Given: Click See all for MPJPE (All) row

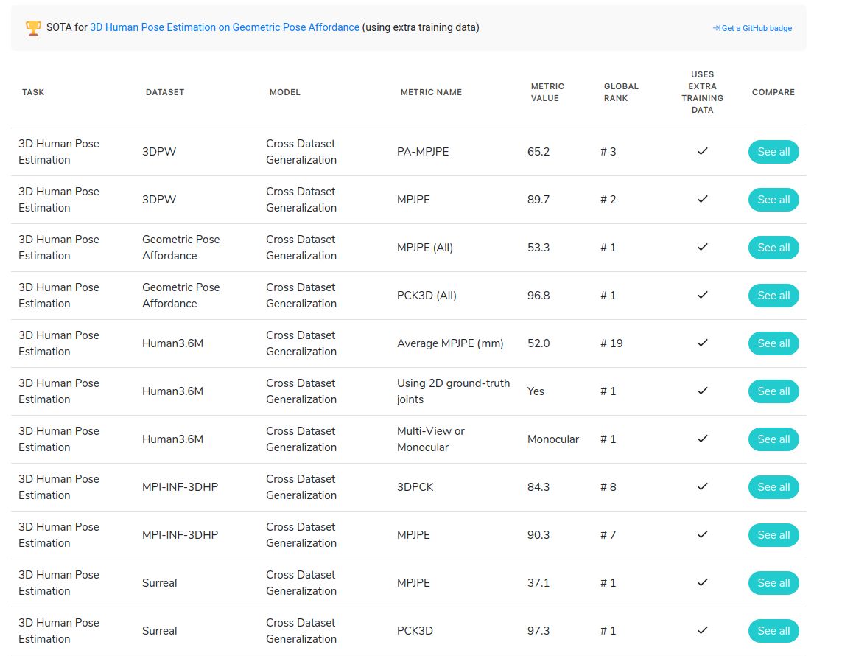Looking at the screenshot, I should (x=773, y=248).
